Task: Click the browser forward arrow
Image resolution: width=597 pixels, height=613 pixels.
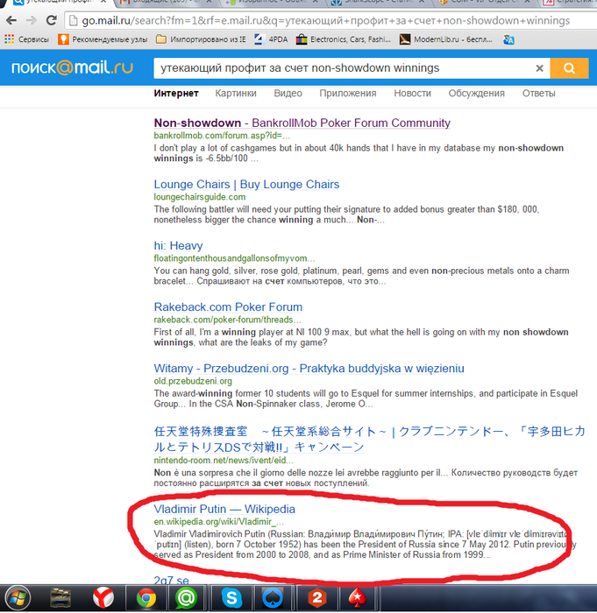Action: 32,20
